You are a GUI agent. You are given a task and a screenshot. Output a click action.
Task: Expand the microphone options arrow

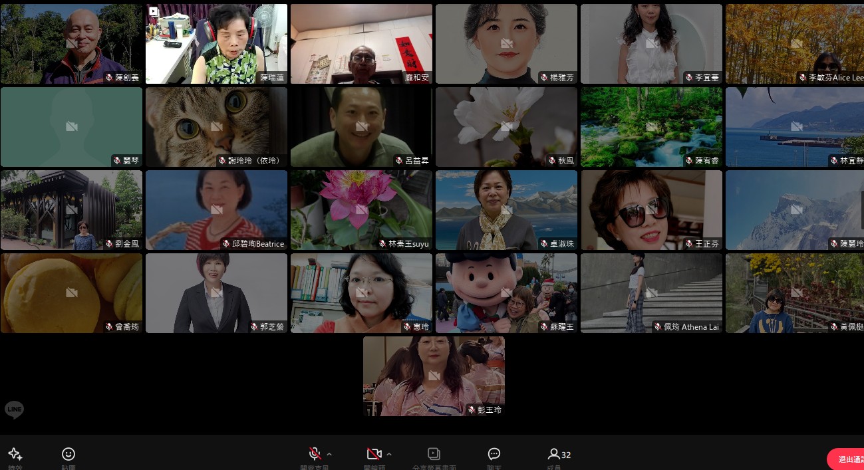329,454
